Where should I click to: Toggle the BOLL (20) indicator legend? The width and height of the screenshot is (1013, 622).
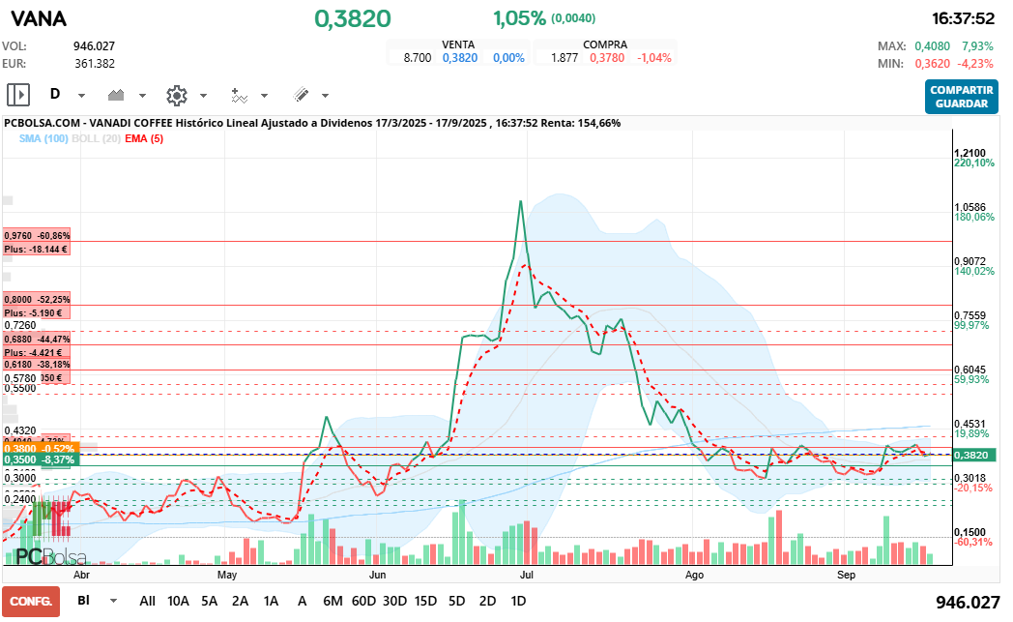97,138
